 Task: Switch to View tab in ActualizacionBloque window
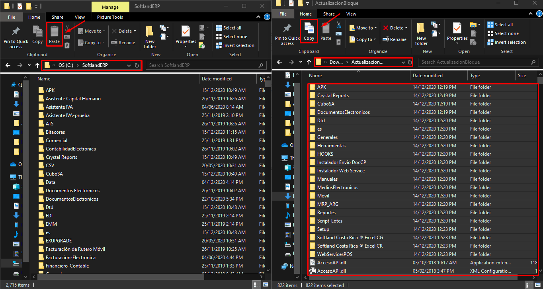[x=351, y=14]
